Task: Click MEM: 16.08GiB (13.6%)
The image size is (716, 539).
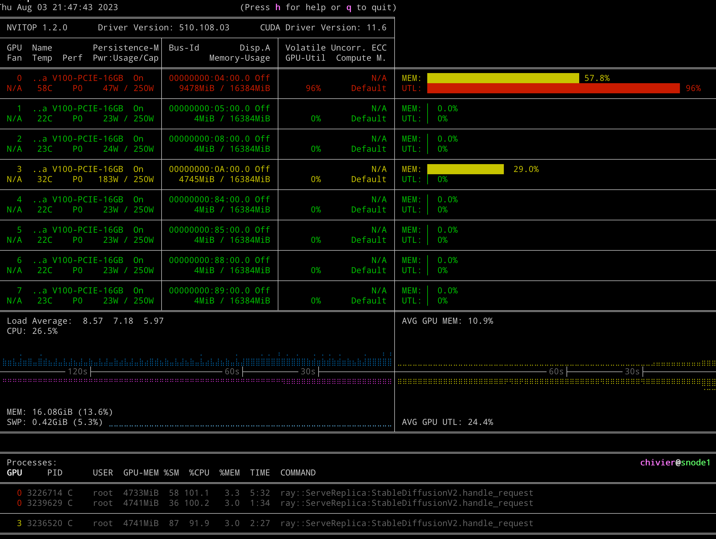Action: pyautogui.click(x=60, y=412)
